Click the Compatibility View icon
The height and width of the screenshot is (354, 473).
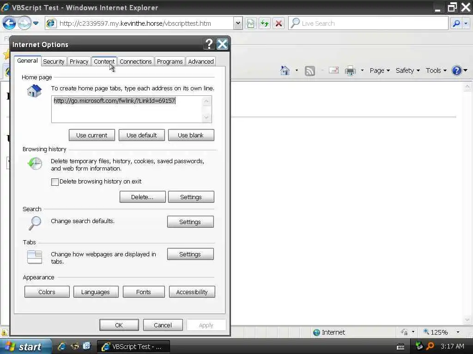[x=251, y=23]
